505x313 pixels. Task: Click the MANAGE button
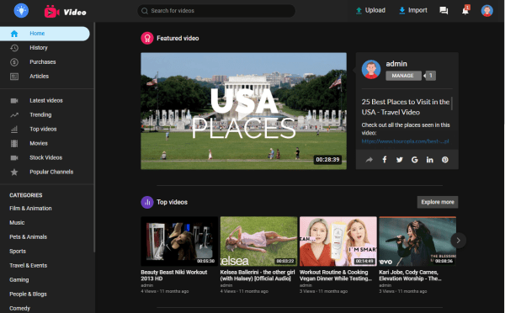tap(403, 76)
